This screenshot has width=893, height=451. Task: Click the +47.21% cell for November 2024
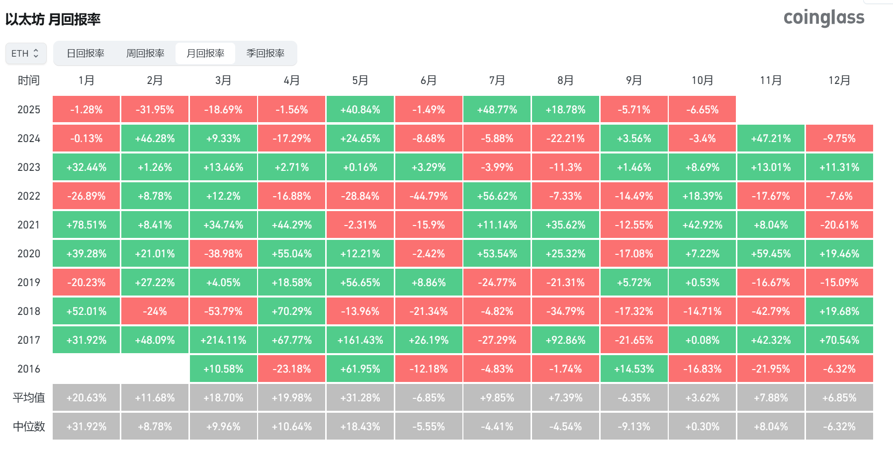[x=771, y=138]
